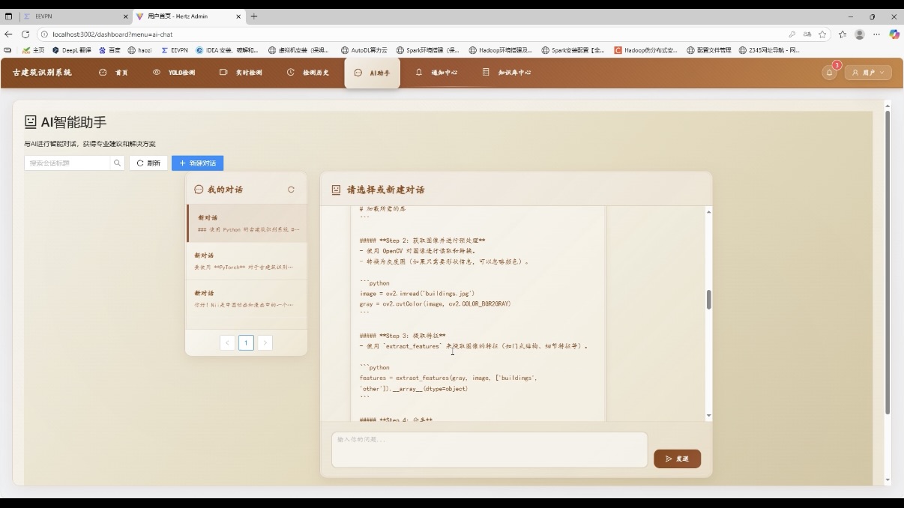This screenshot has width=904, height=508.
Task: Click the magnifier search icon button
Action: pyautogui.click(x=118, y=163)
